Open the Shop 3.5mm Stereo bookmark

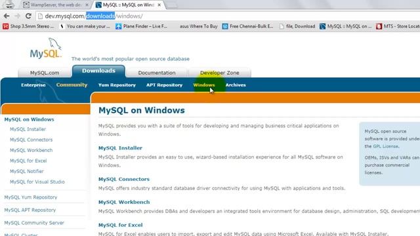point(28,26)
